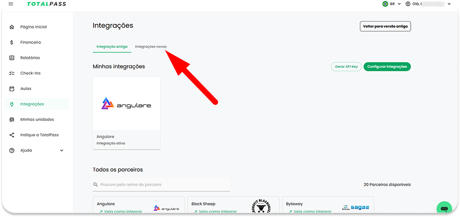Click the Ajuda question mark icon
The image size is (460, 217).
(12, 150)
